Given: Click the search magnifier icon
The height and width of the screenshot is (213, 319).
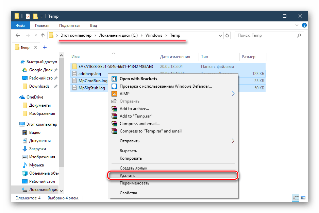Looking at the screenshot, I should pos(299,35).
